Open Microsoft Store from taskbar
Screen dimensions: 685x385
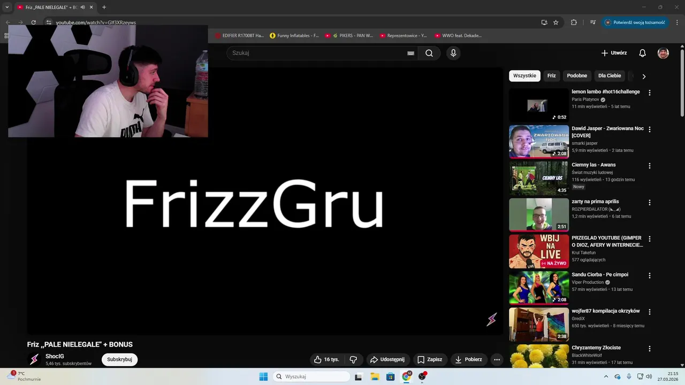tap(390, 376)
